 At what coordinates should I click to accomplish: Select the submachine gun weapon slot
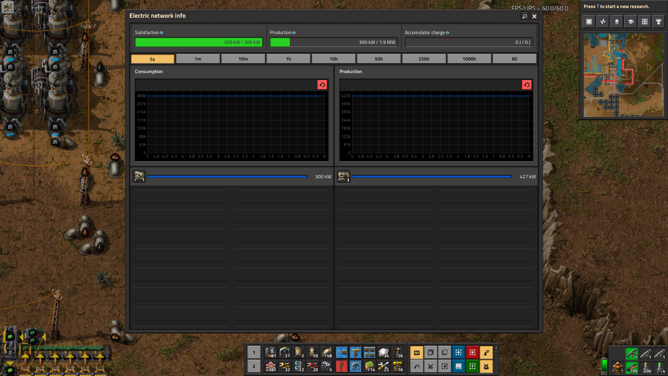pos(632,353)
